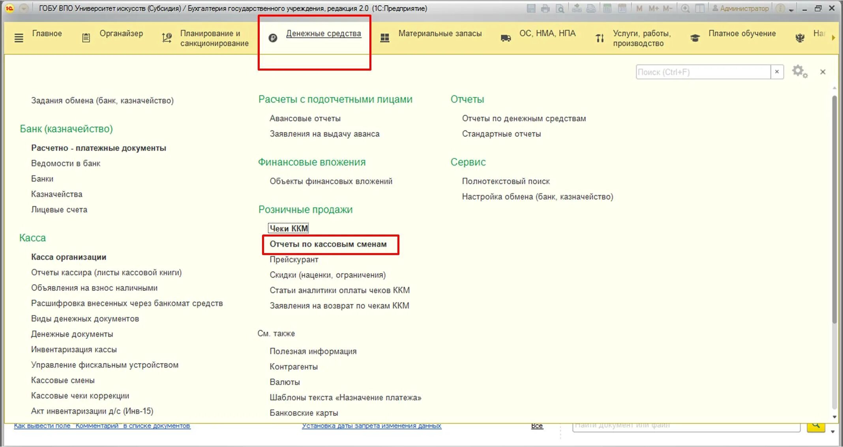Click the yellow search button at bottom
This screenshot has width=843, height=447.
pos(816,426)
